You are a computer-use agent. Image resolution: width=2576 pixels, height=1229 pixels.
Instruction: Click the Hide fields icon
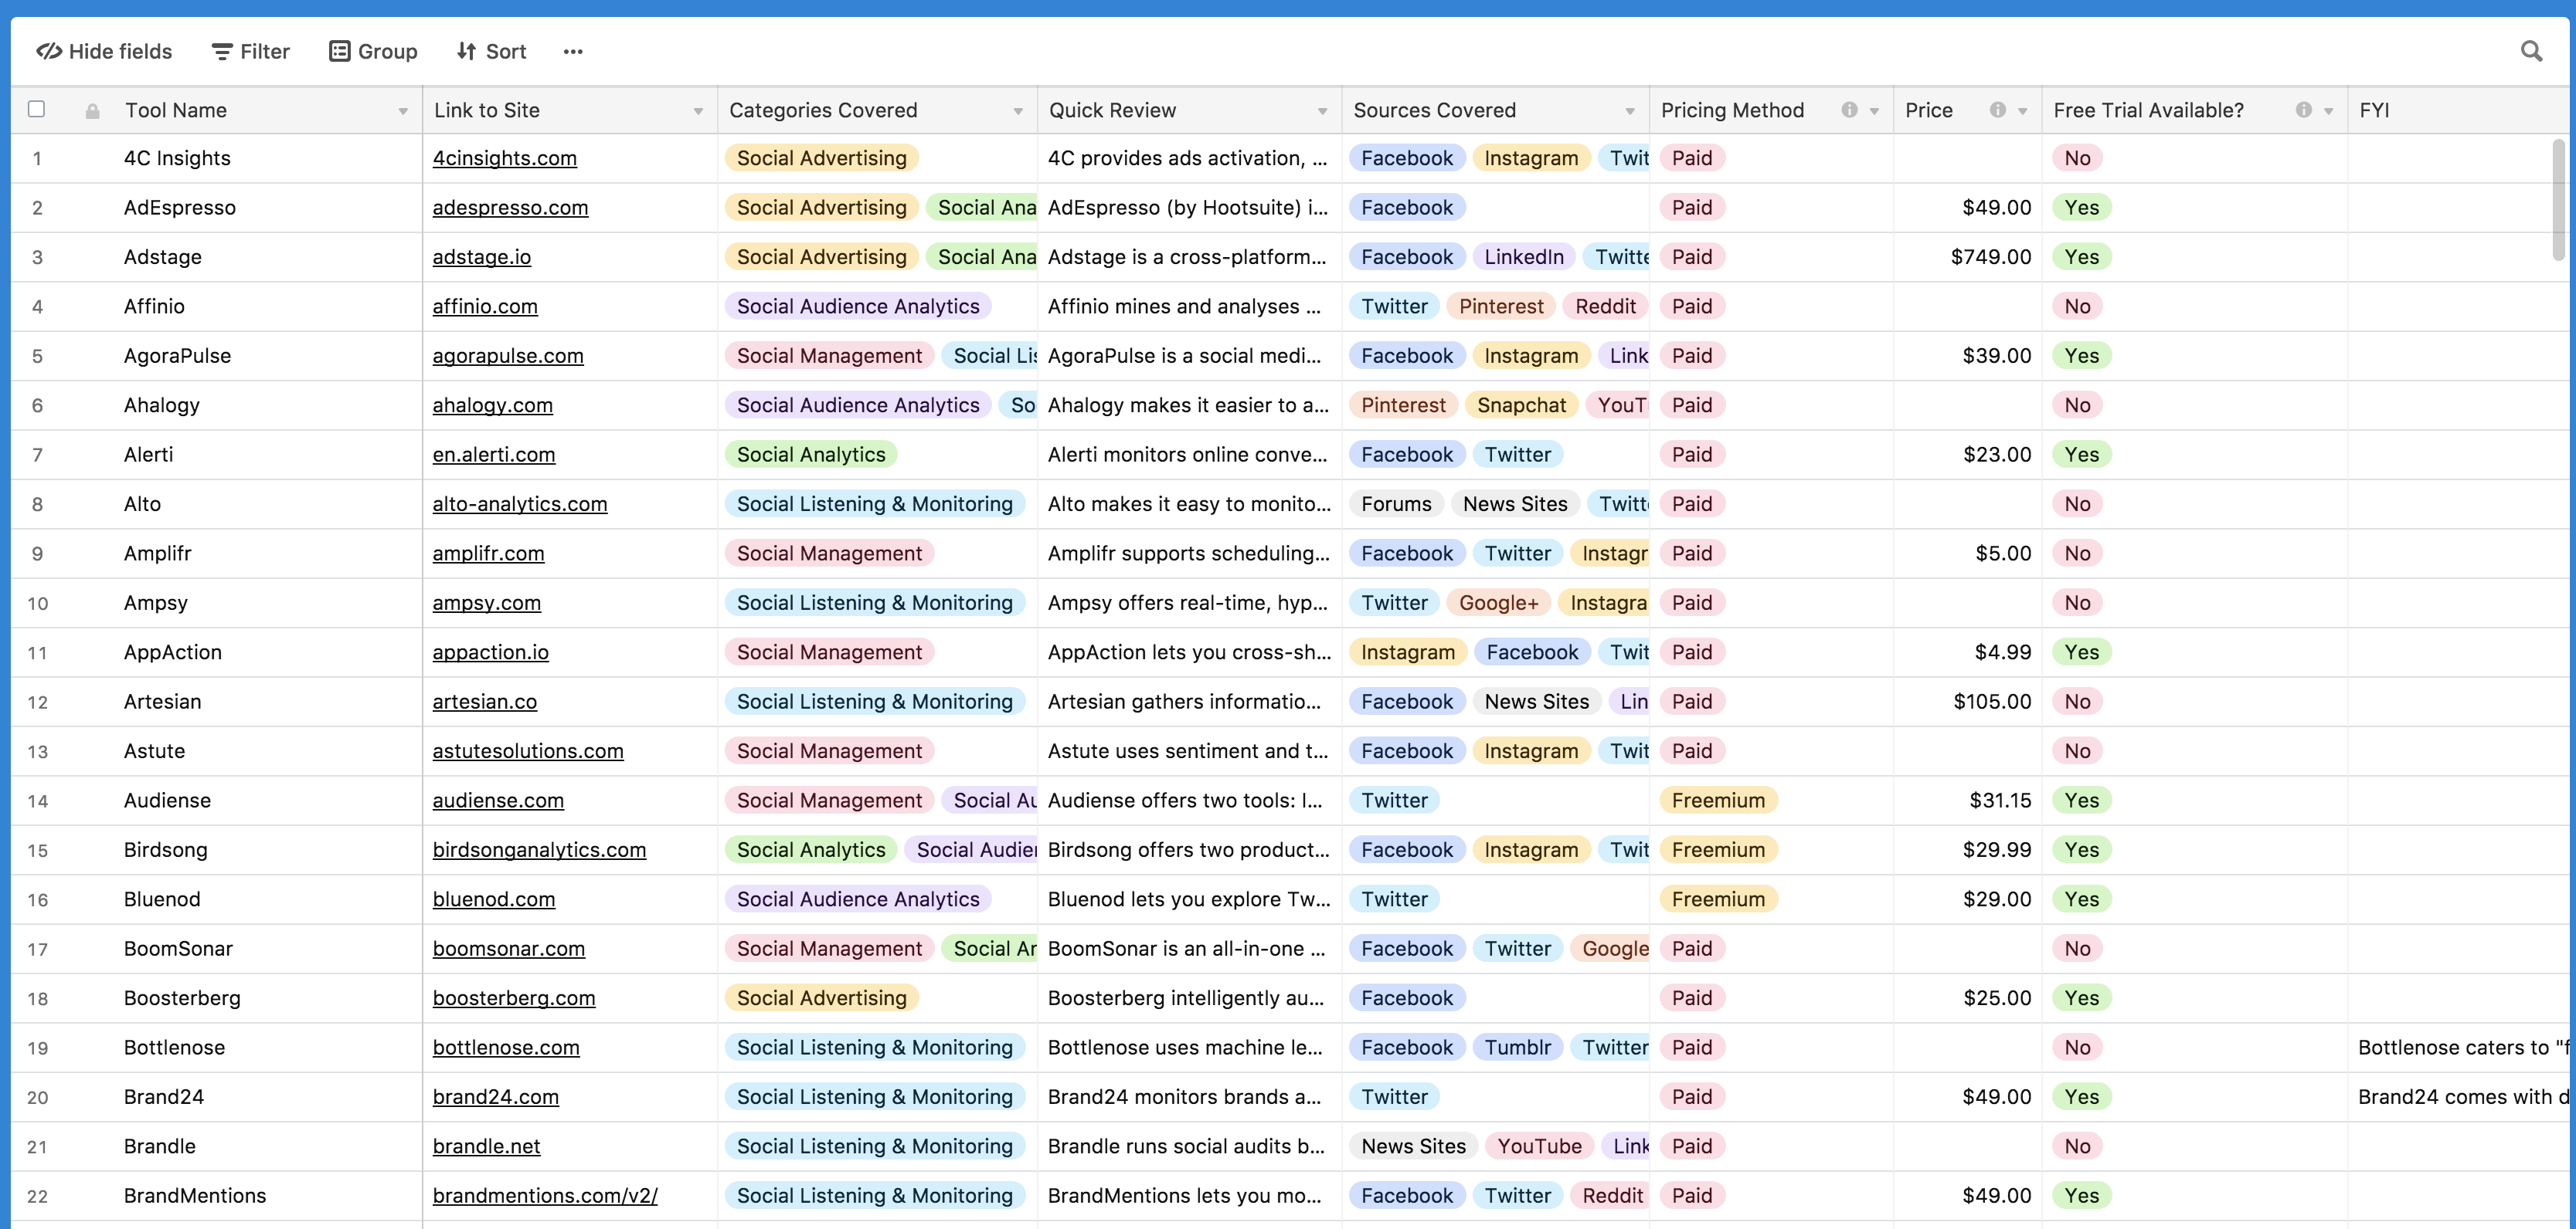point(49,51)
